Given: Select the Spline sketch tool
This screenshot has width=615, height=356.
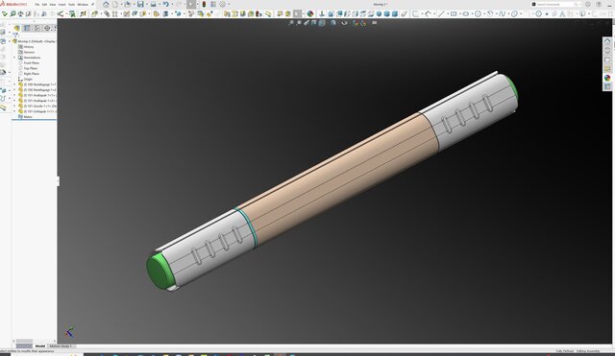Looking at the screenshot, I should (502, 13).
